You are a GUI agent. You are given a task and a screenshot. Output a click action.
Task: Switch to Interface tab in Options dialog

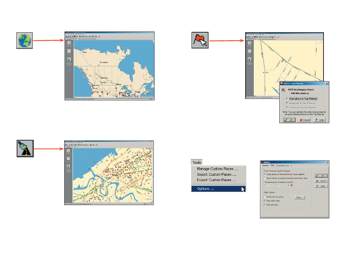266,166
